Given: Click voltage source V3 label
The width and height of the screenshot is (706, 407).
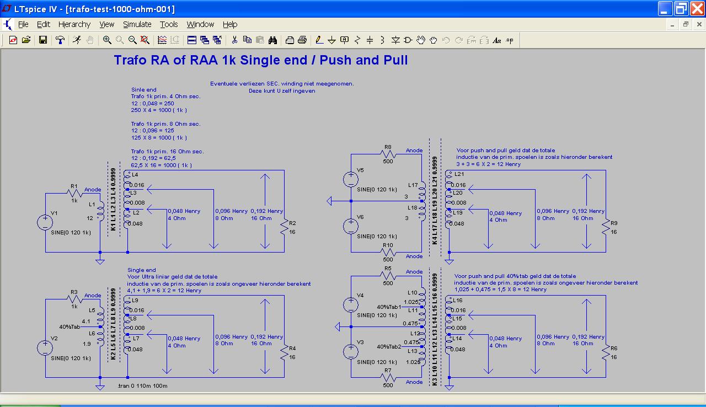Looking at the screenshot, I should click(360, 342).
